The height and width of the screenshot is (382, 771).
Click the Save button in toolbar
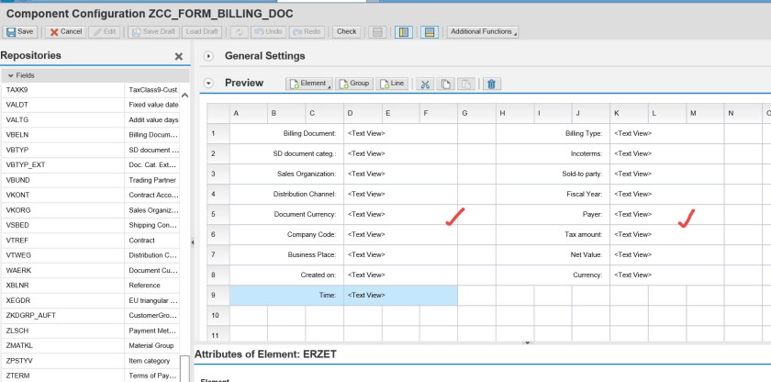point(19,31)
